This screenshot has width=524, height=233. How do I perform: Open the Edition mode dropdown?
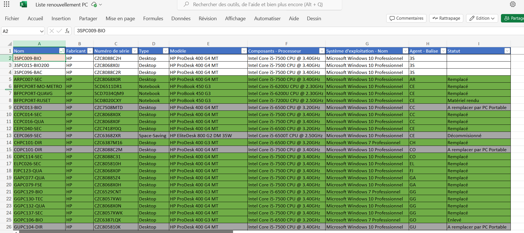482,18
